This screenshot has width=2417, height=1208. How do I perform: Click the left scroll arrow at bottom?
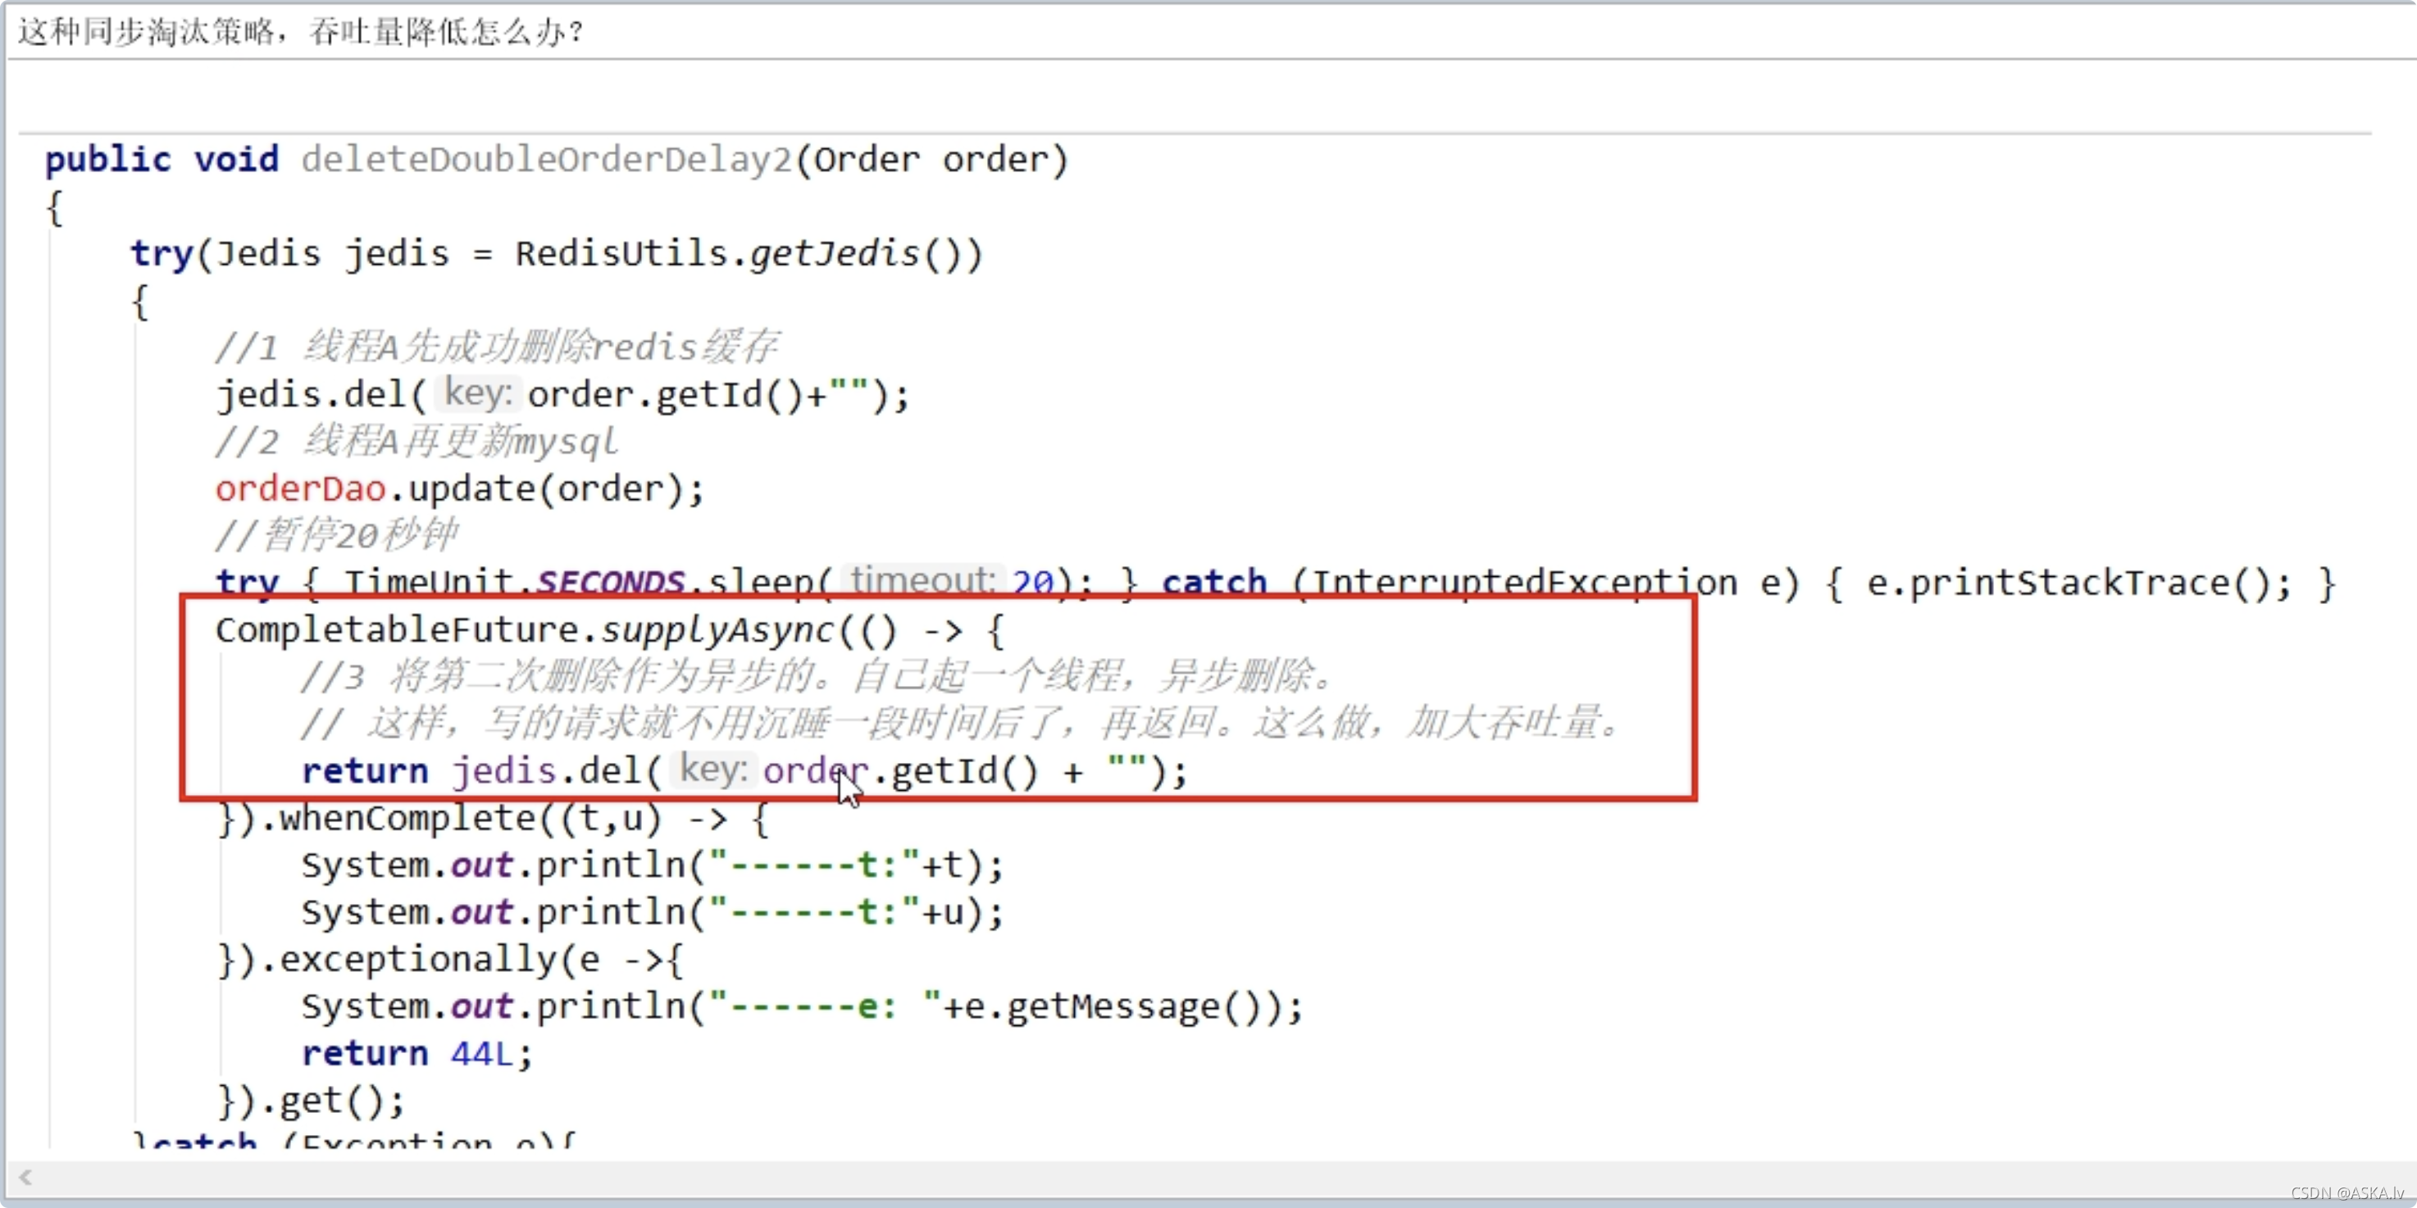coord(25,1177)
